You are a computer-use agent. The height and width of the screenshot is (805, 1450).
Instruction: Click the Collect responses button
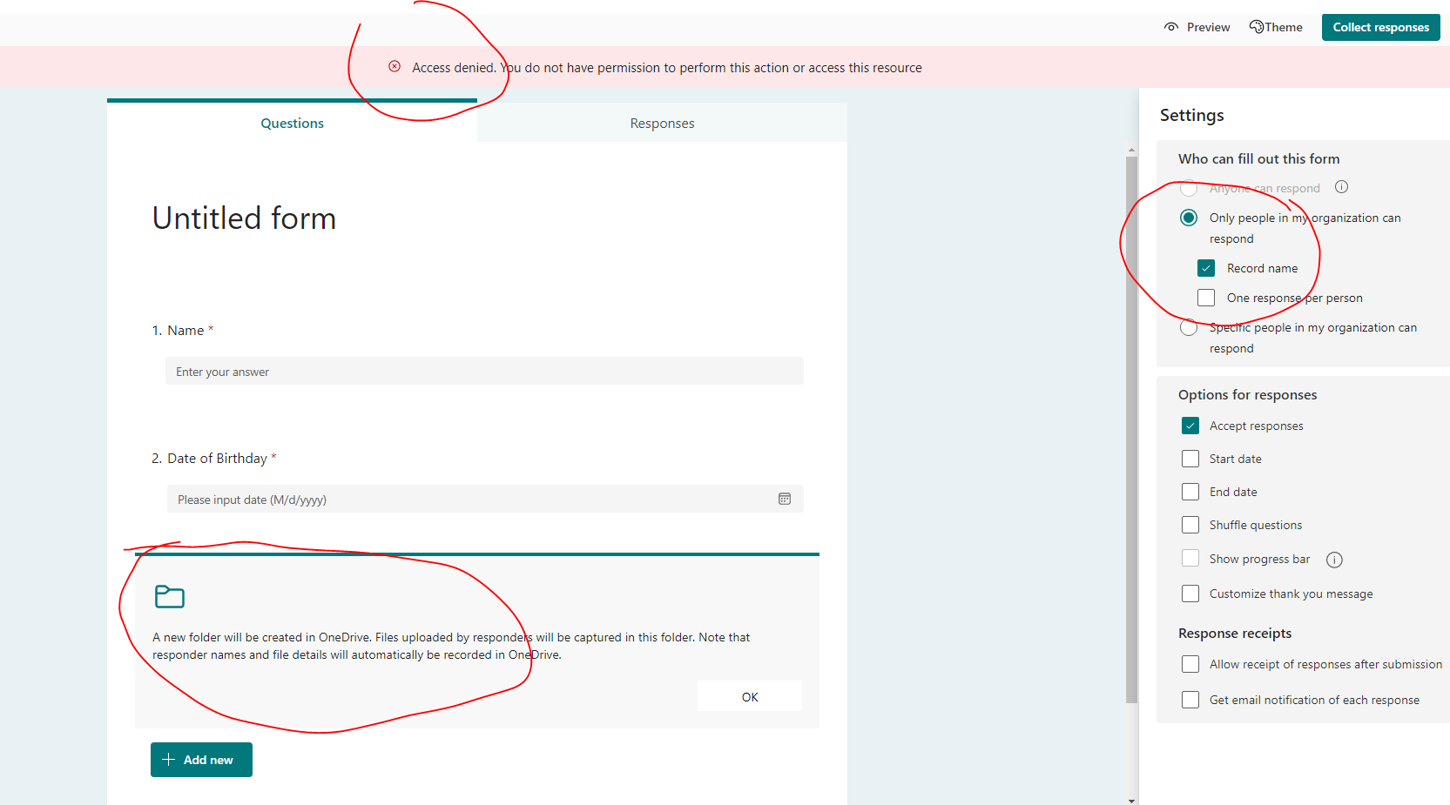pos(1380,27)
